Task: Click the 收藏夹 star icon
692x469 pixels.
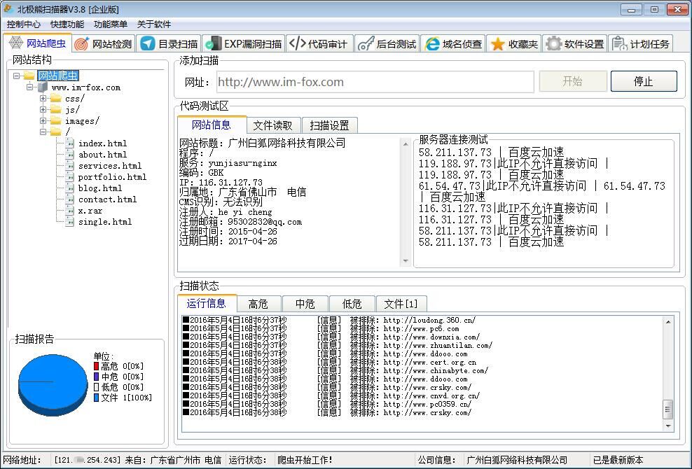Action: 497,43
